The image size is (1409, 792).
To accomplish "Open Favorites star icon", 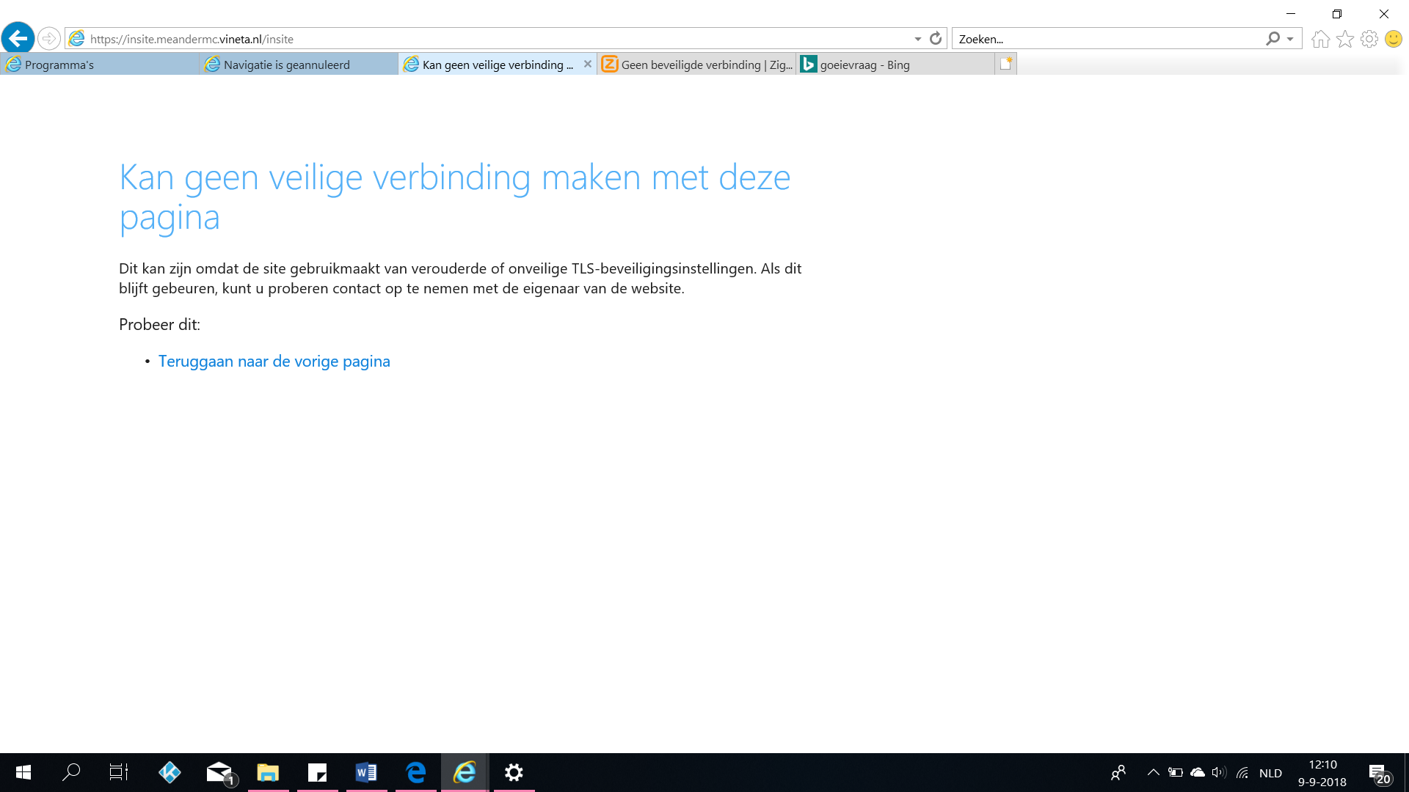I will click(x=1344, y=39).
